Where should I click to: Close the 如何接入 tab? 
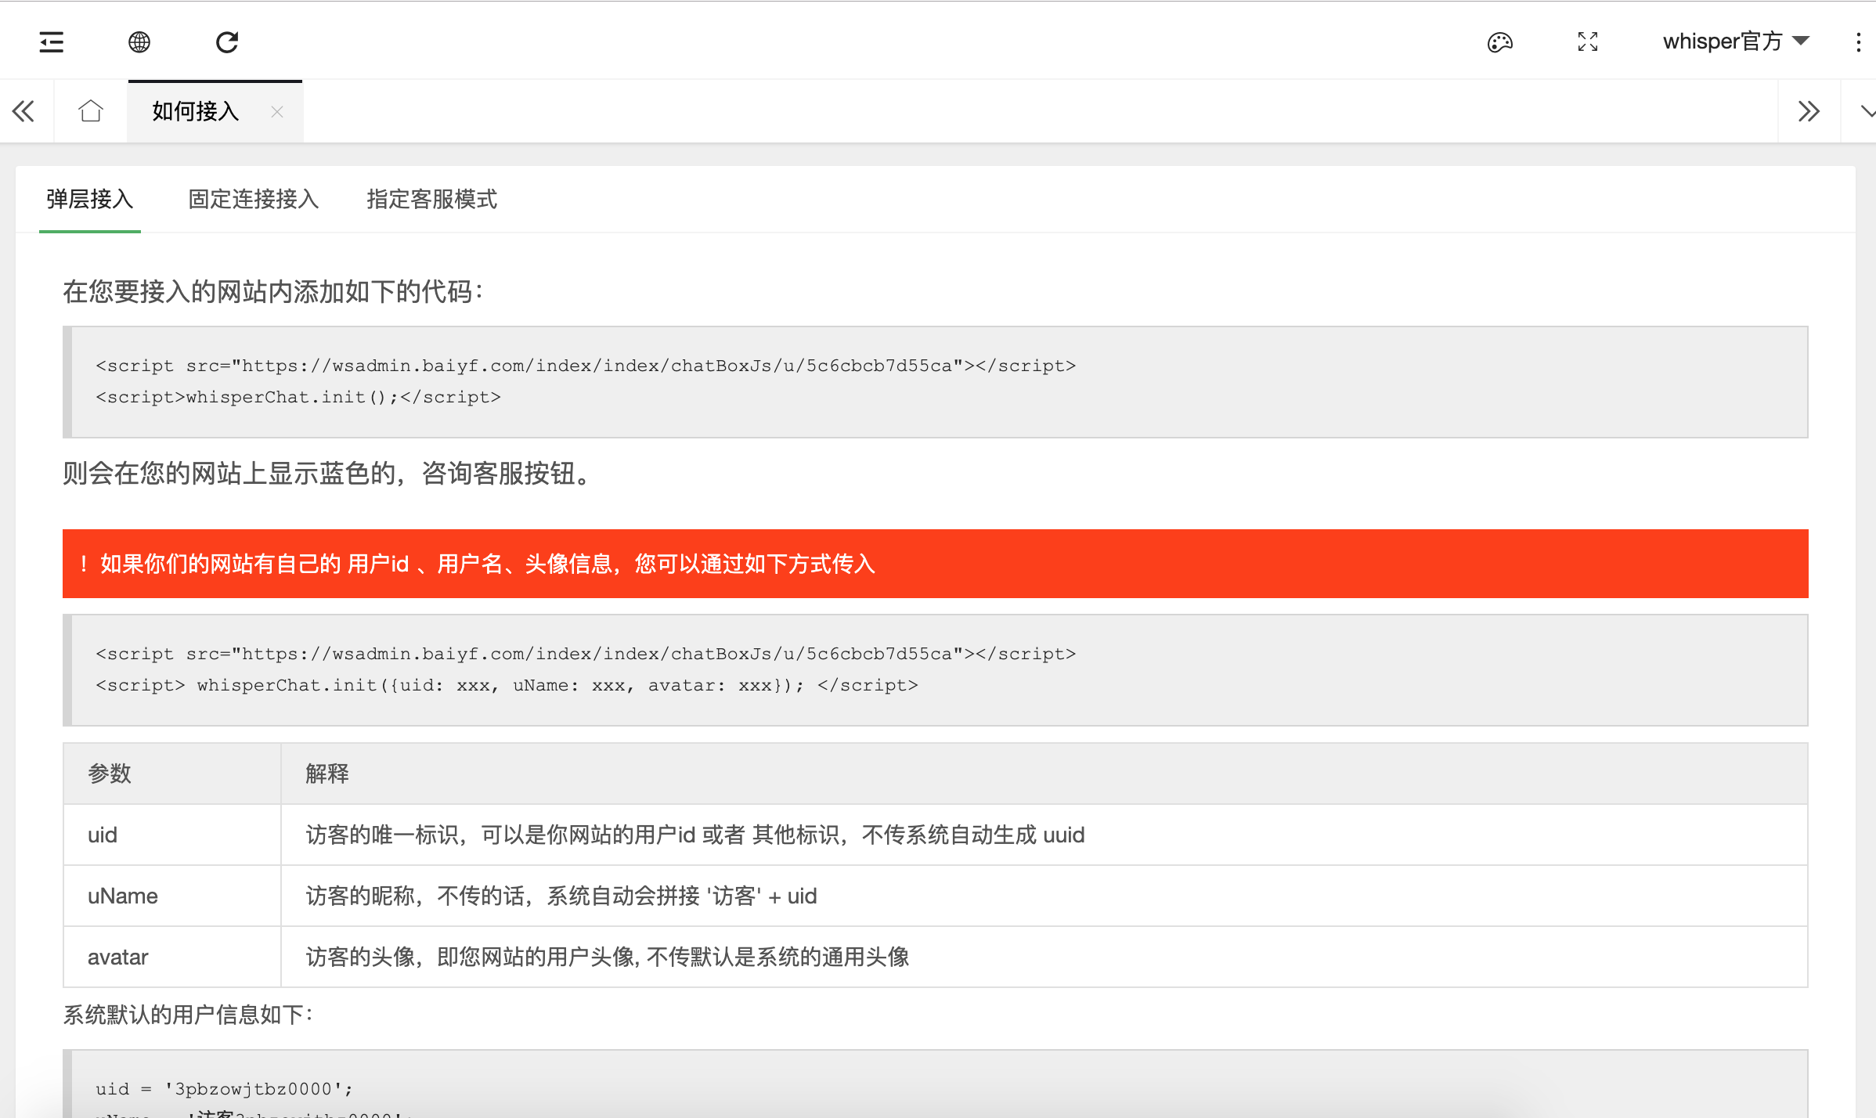[276, 112]
